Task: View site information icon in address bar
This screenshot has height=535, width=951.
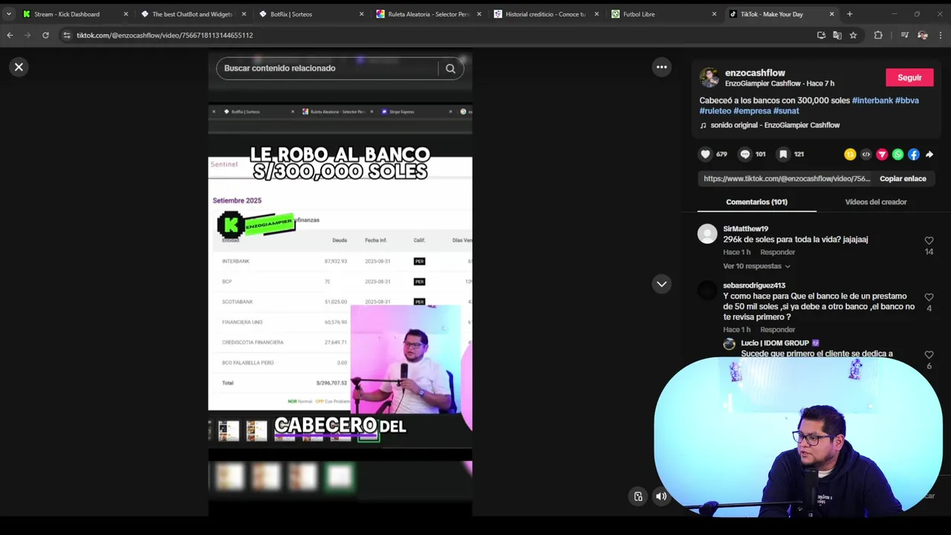Action: 67,35
